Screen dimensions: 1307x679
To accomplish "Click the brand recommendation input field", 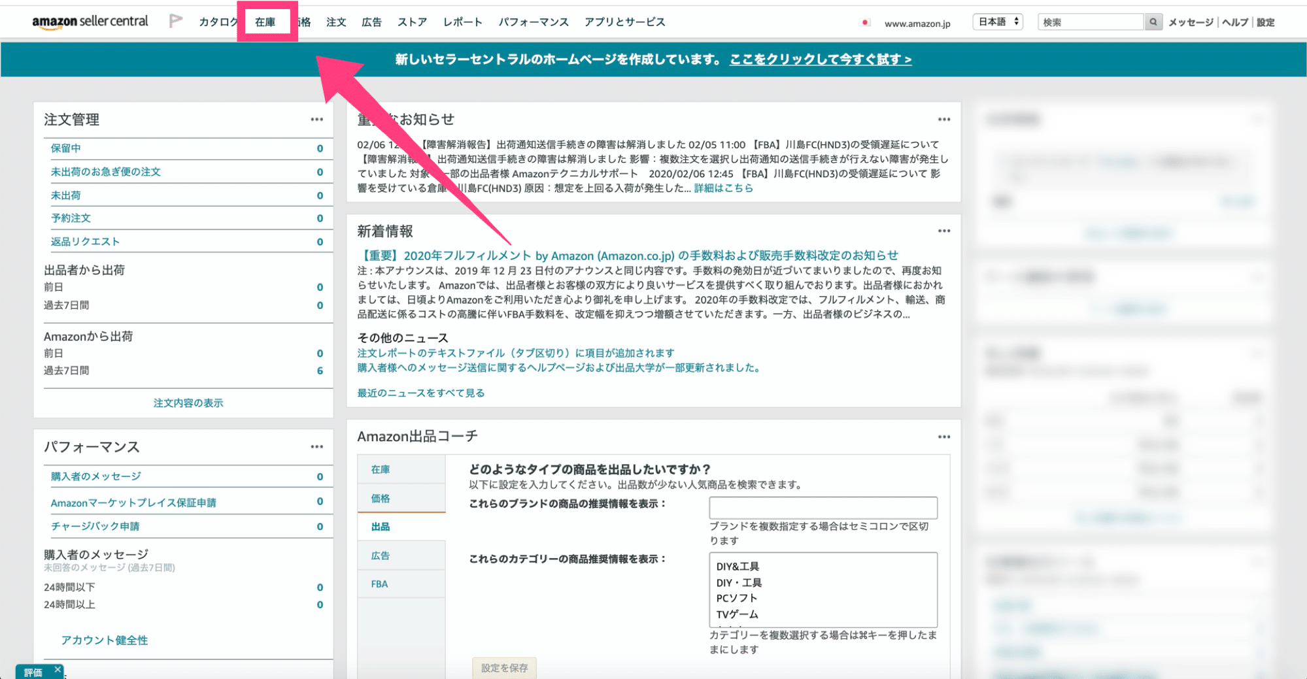I will click(x=823, y=507).
